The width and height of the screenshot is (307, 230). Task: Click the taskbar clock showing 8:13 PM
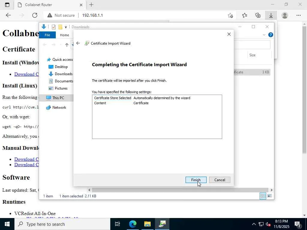pyautogui.click(x=281, y=224)
